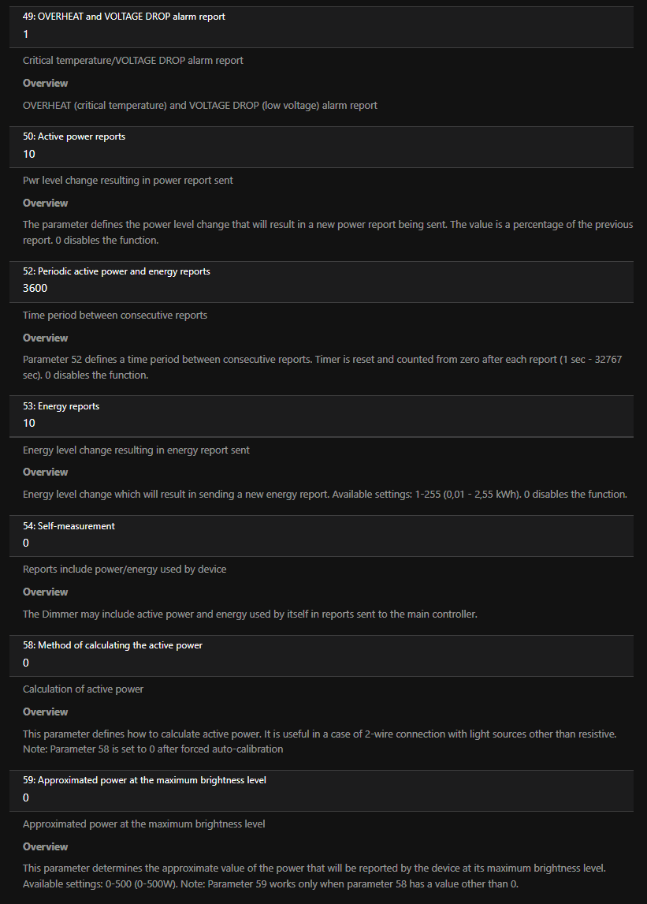Click 'Energy level change resulting in energy report sent'

(x=136, y=450)
